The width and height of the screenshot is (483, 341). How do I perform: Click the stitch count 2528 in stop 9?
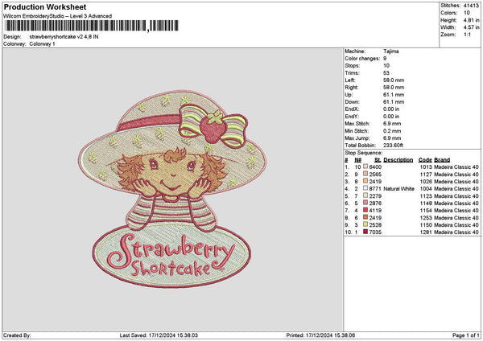pyautogui.click(x=375, y=225)
